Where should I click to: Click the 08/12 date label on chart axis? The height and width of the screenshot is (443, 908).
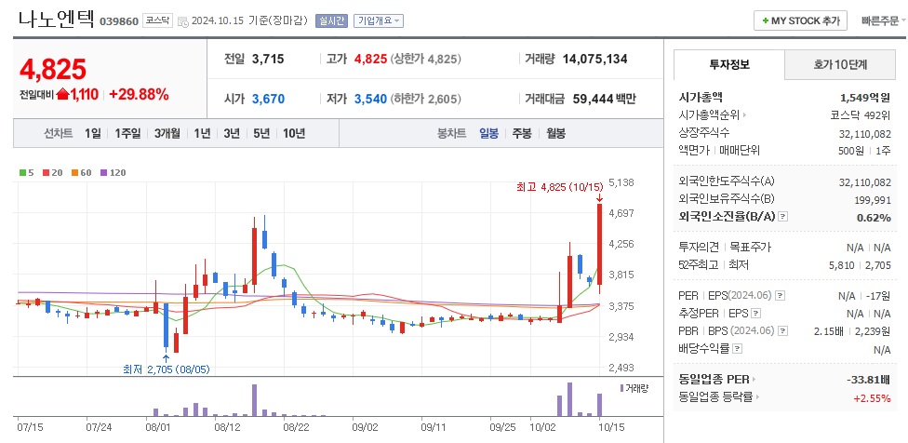[227, 427]
